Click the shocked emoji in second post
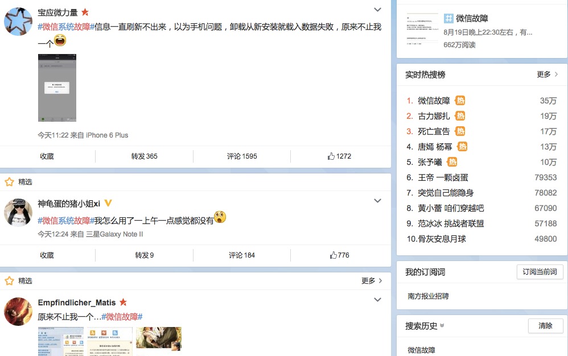The width and height of the screenshot is (568, 356). (x=220, y=217)
